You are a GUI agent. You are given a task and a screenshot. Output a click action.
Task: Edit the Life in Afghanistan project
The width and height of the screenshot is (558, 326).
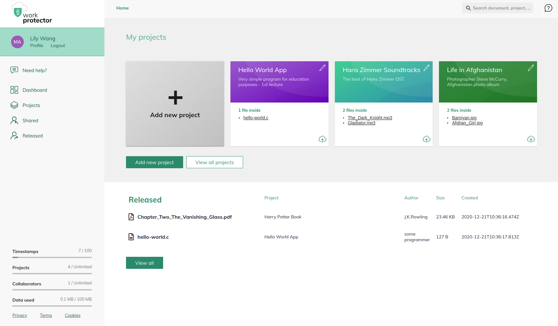(531, 68)
